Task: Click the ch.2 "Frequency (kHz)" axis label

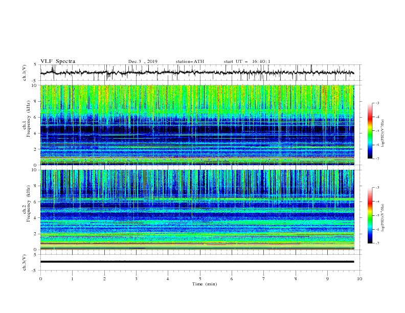Action: pyautogui.click(x=28, y=204)
